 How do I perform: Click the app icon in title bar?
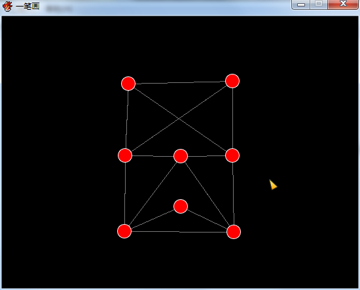click(7, 6)
